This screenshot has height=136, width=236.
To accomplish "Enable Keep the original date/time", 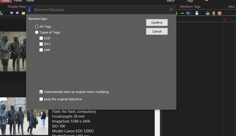I will [41, 99].
